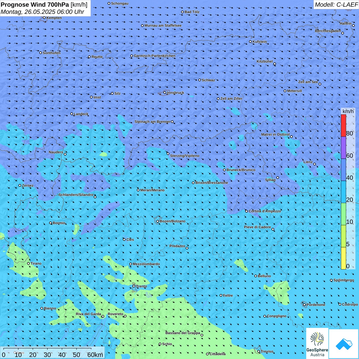This screenshot has height=359, width=359.
Task: Click the 'Mezzolombardo' label
Action: pos(146,264)
